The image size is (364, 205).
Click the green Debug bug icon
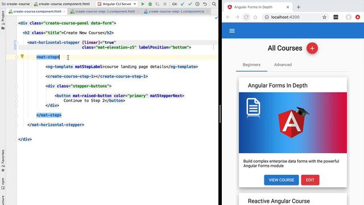(150, 4)
